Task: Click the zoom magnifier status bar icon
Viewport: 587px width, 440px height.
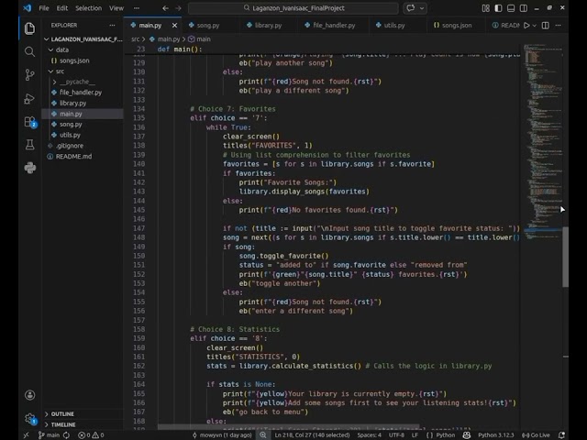Action: pyautogui.click(x=263, y=435)
